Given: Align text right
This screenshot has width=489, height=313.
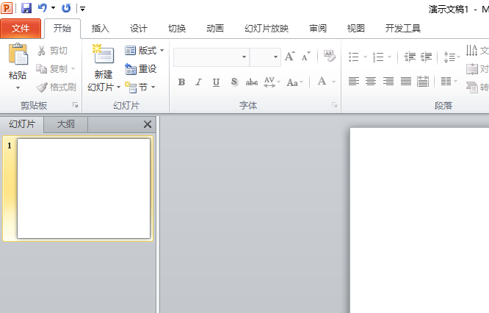Looking at the screenshot, I should pos(388,82).
